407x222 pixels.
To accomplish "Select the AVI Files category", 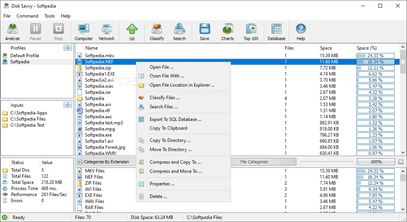I will click(x=237, y=189).
